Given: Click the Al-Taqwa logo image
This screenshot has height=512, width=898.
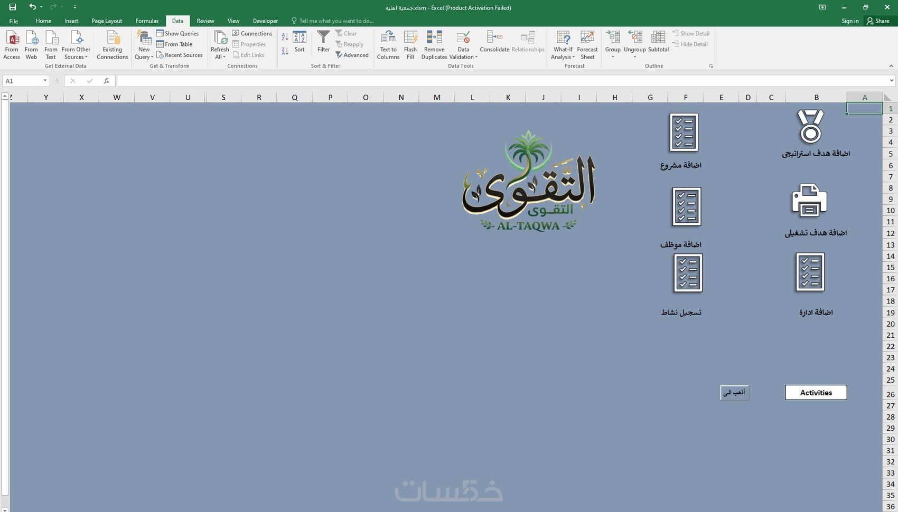Looking at the screenshot, I should (529, 181).
